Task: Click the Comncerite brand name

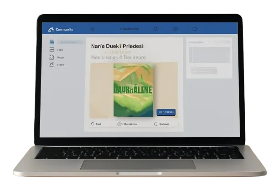Action: click(64, 30)
